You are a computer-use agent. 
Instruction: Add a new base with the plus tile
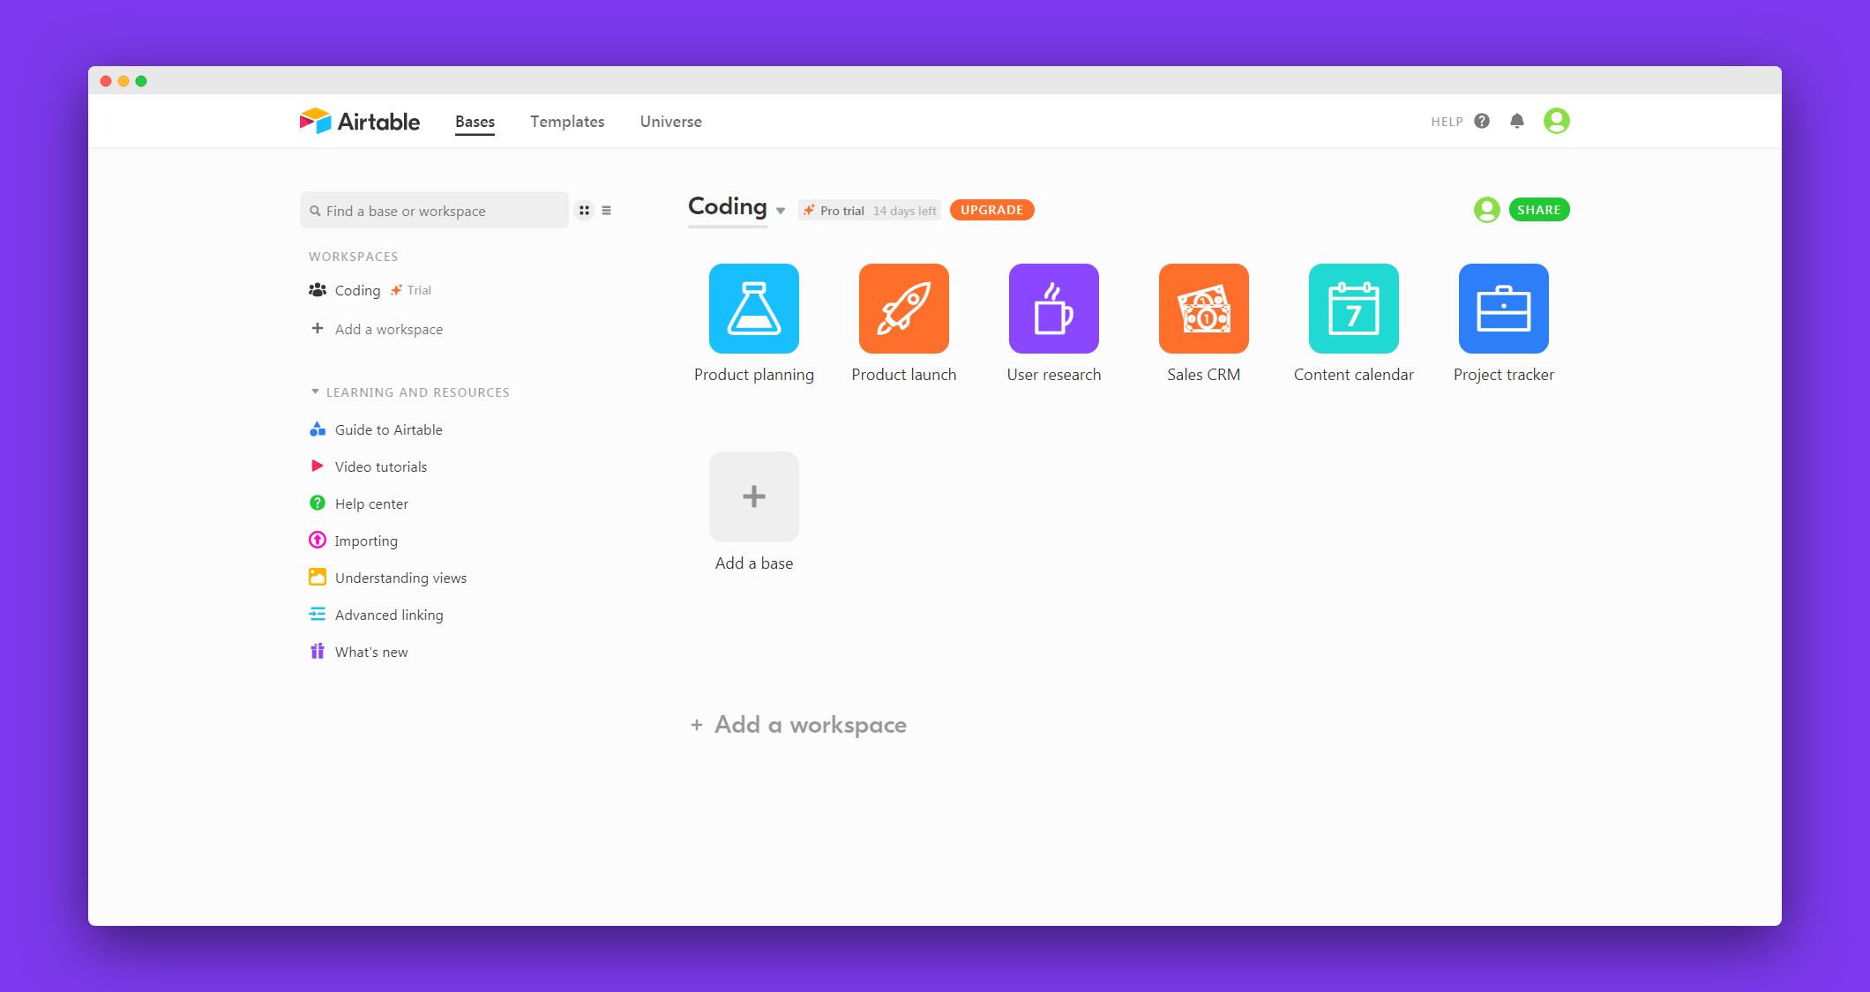pos(753,496)
